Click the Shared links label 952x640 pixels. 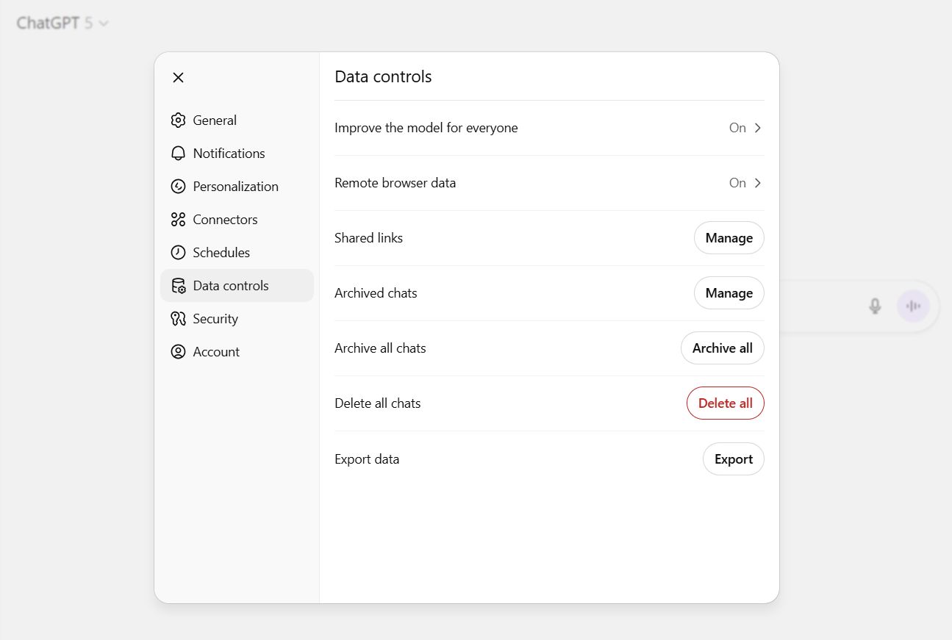[369, 238]
